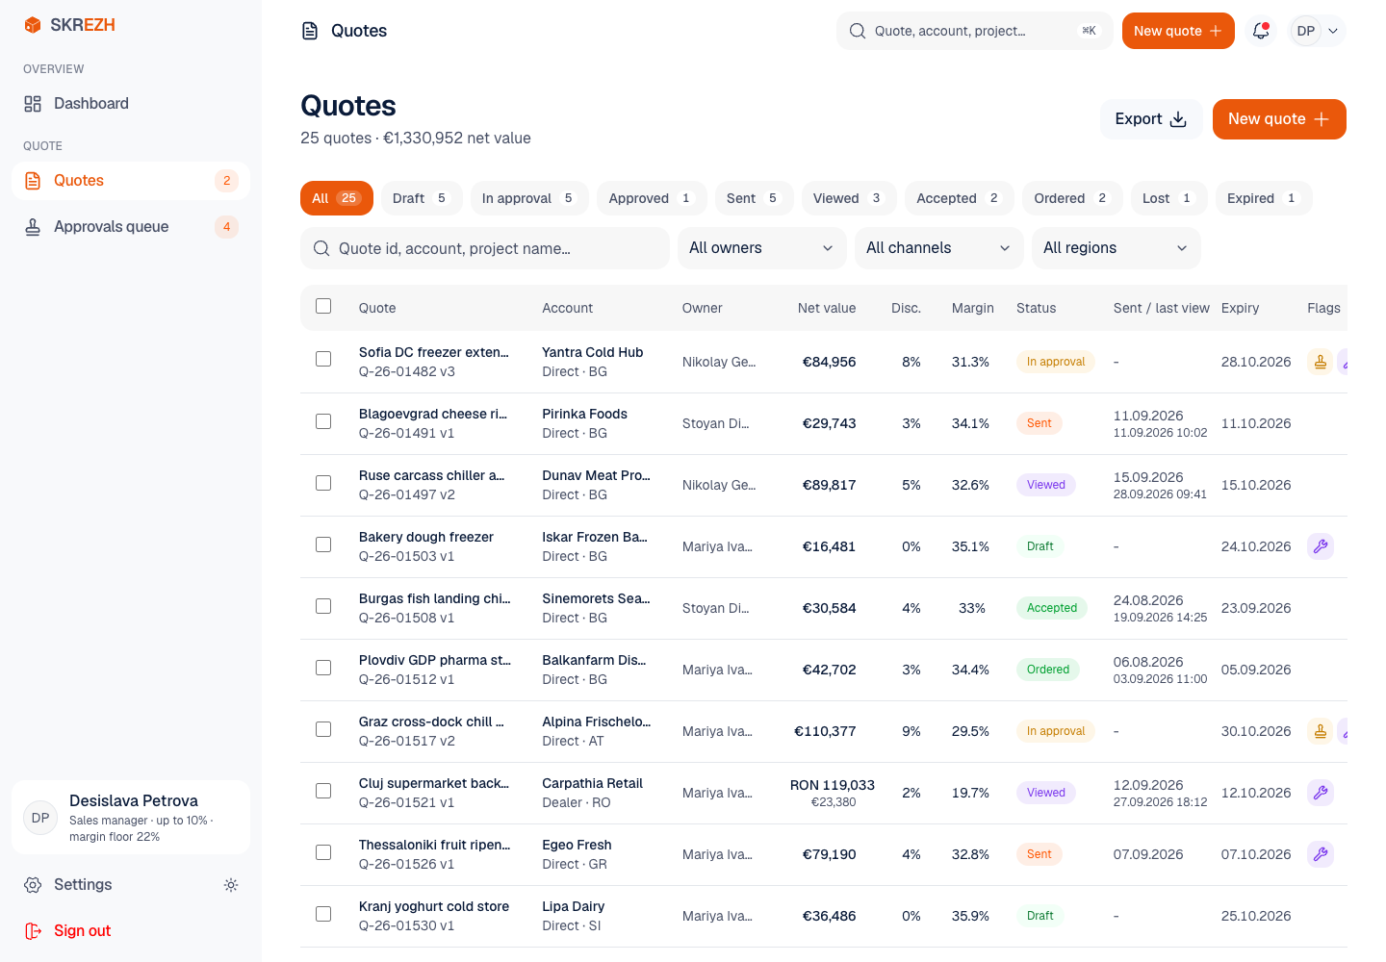
Task: Click Carpathia Retail account name
Action: tap(592, 783)
